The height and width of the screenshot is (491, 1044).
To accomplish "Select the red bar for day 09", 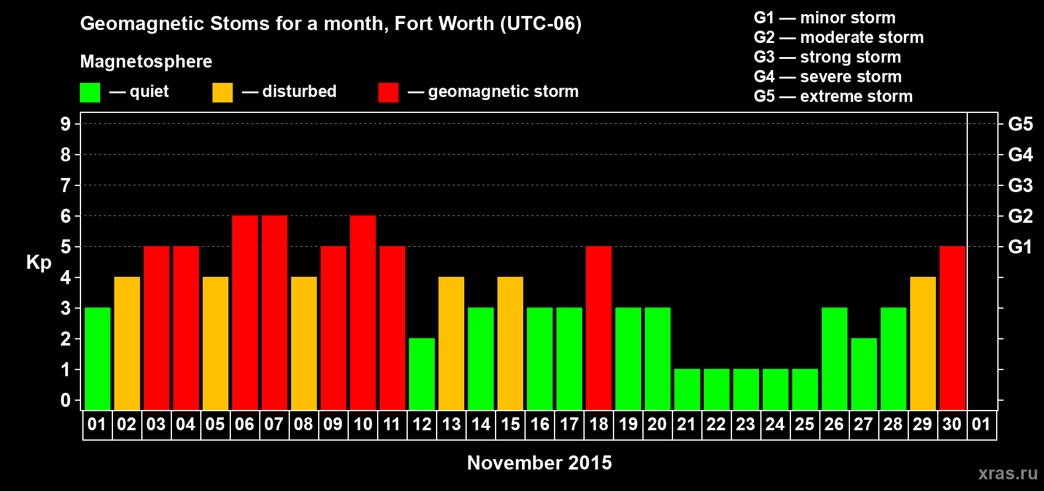I will coord(333,328).
